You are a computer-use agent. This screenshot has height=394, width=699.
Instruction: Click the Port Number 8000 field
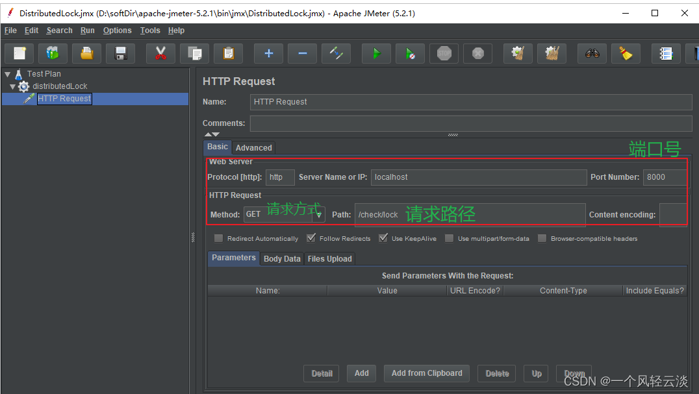click(x=665, y=177)
